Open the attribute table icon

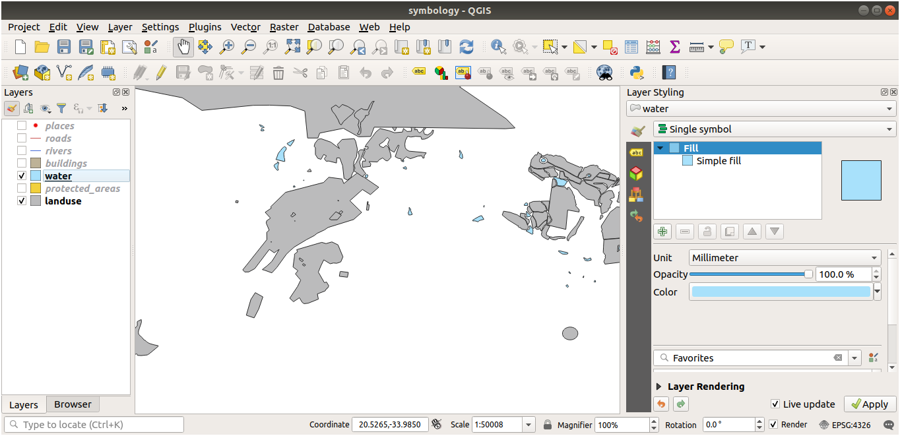[631, 47]
